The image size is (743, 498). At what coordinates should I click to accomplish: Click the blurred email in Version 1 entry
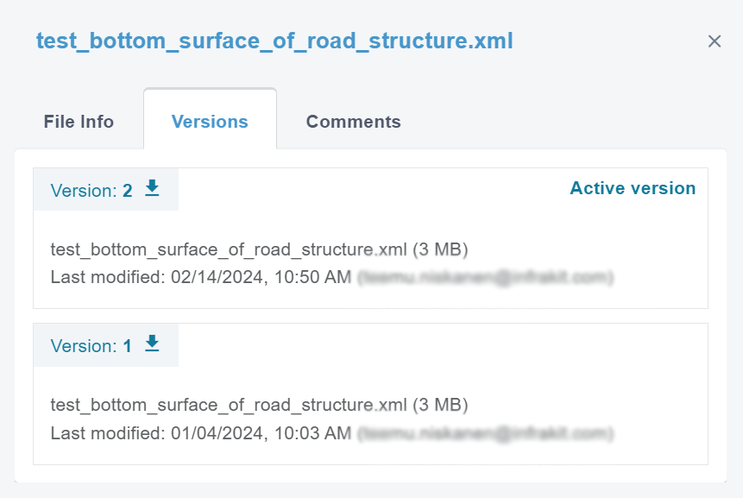point(486,432)
